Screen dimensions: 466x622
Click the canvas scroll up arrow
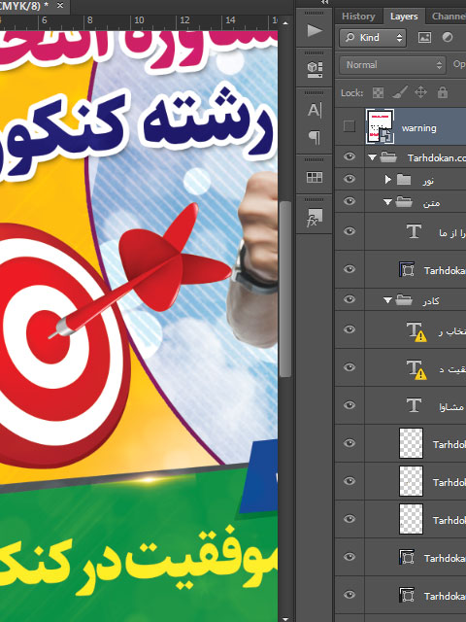pyautogui.click(x=285, y=23)
